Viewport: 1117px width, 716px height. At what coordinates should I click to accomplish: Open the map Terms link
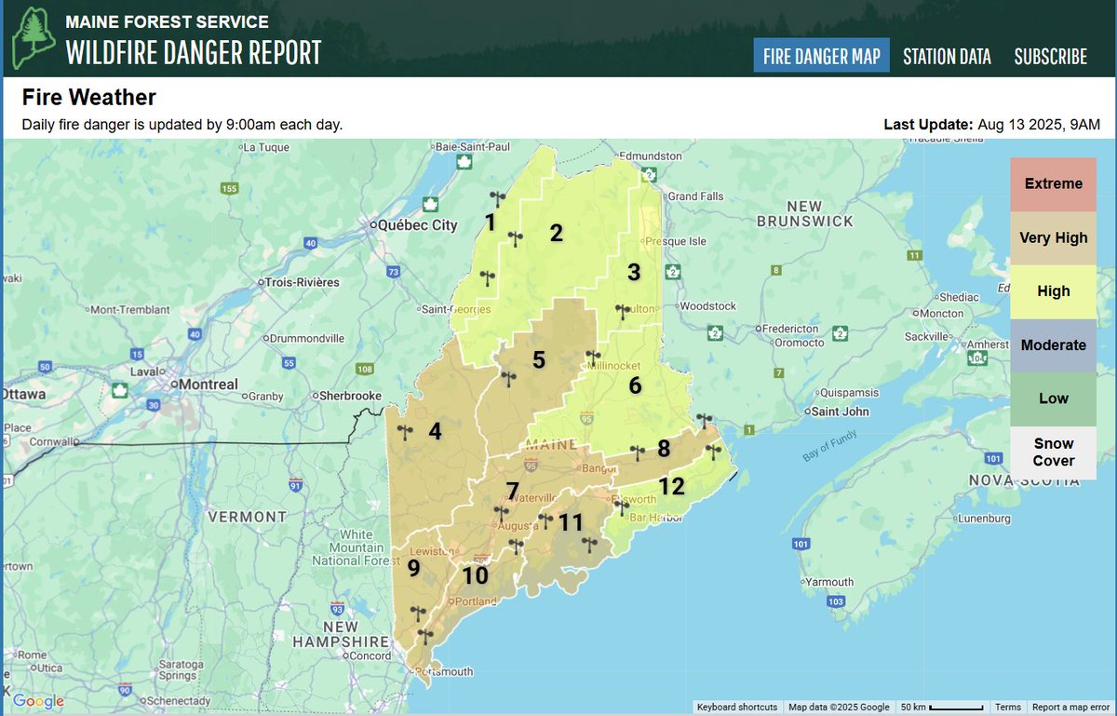point(1008,708)
